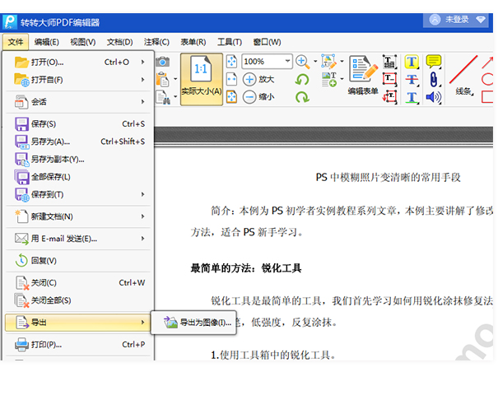The image size is (498, 395).
Task: Click the 缩小 zoom out button
Action: click(x=258, y=97)
